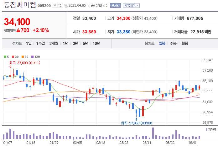Click the red 20-day moving average legend swatch
This screenshot has width=218, height=147.
[x=13, y=57]
